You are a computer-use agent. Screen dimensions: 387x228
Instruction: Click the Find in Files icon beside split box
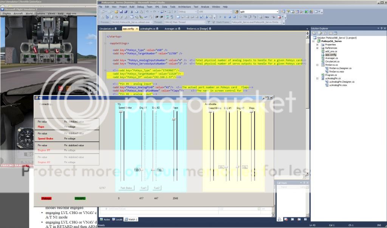[x=237, y=12]
